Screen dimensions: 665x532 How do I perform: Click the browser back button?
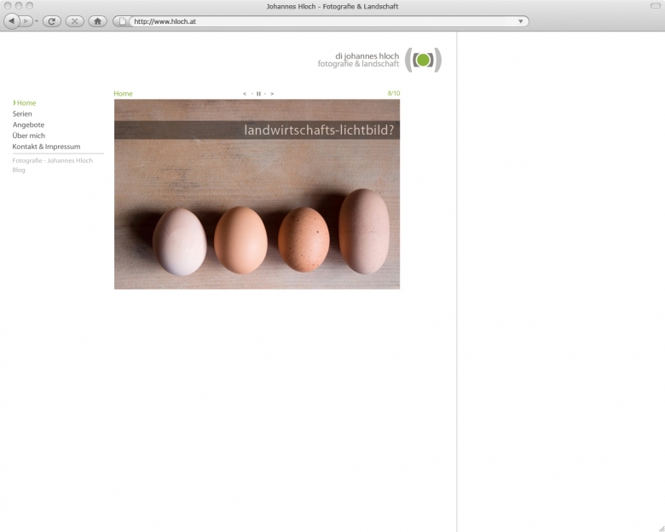(x=12, y=21)
